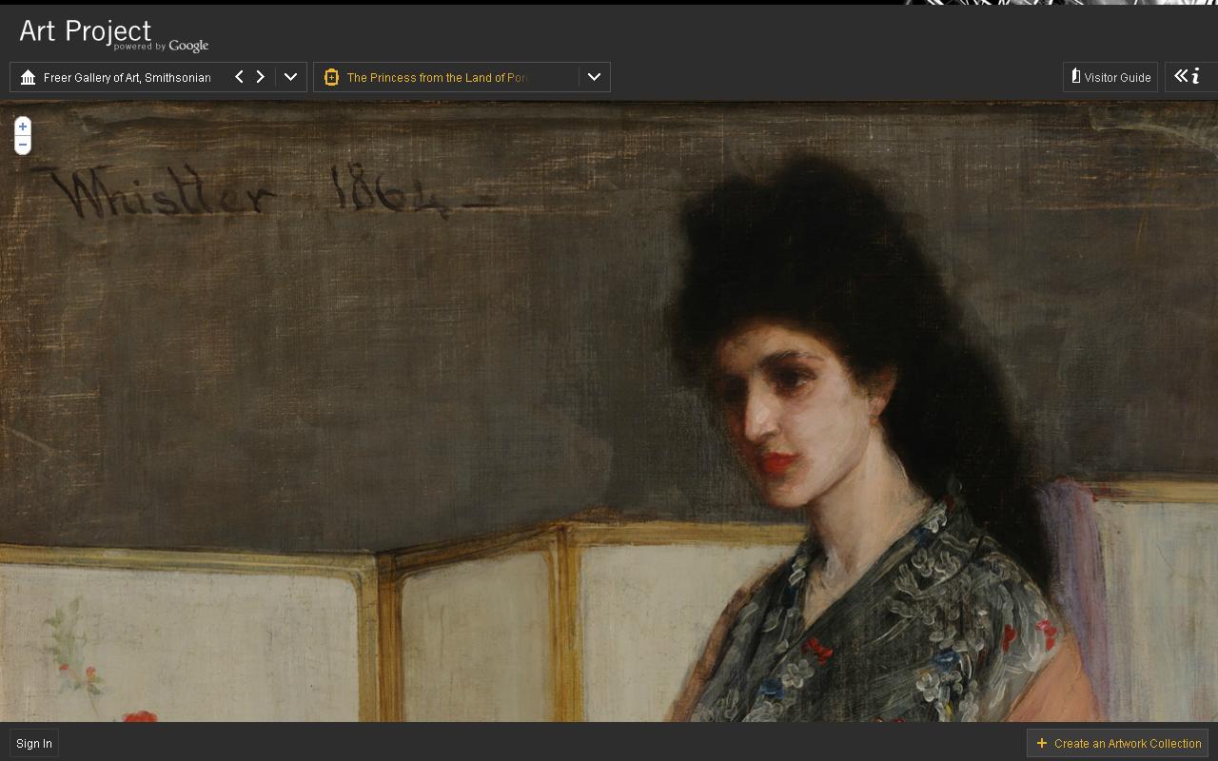Toggle the info panel arrows icon
The width and height of the screenshot is (1218, 761).
[x=1187, y=76]
